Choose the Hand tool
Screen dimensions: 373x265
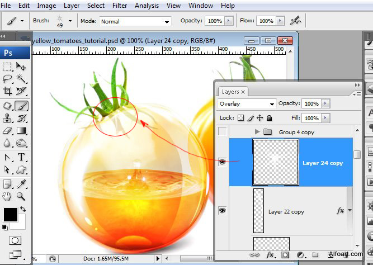(x=7, y=196)
